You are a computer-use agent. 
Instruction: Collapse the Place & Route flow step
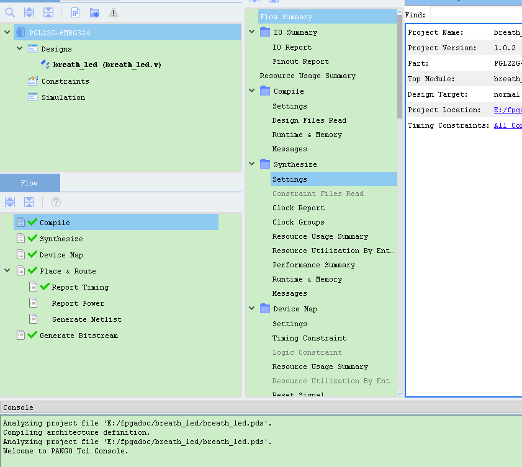click(7, 270)
